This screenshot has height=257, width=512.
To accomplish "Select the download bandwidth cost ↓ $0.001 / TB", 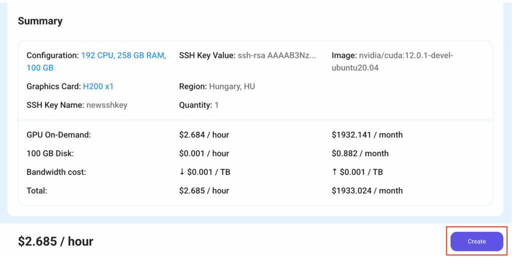I will pos(204,172).
